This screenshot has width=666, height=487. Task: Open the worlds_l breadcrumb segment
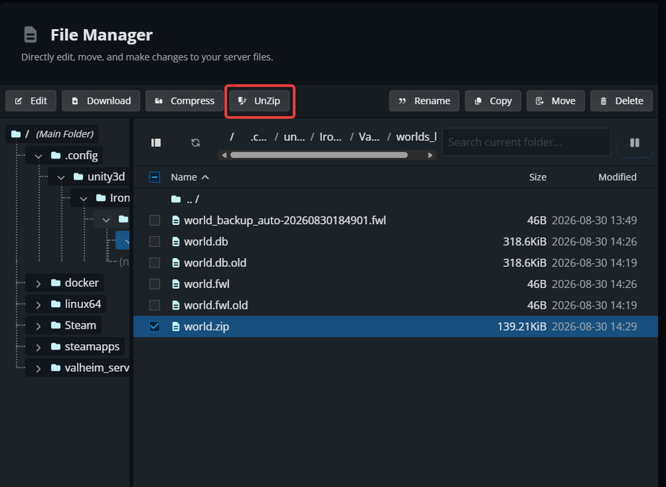point(416,136)
